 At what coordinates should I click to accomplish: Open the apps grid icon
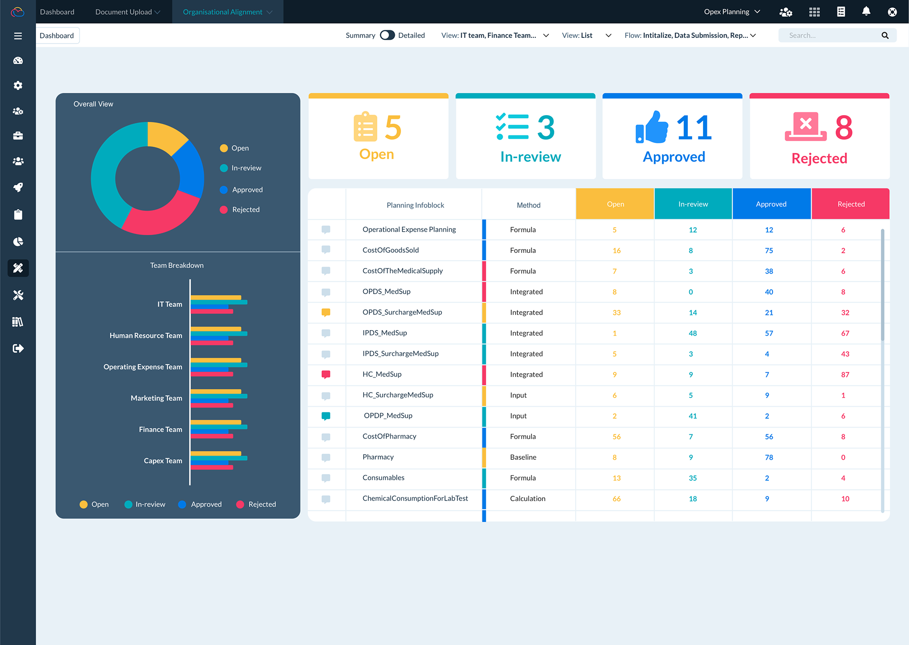coord(814,12)
